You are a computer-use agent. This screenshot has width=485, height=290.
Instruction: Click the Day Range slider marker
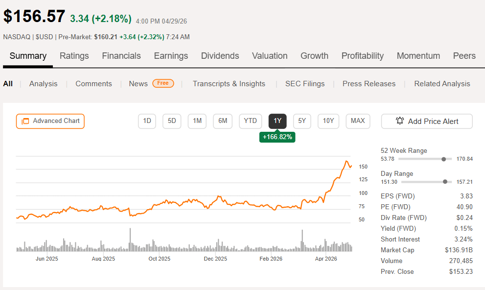pyautogui.click(x=445, y=182)
